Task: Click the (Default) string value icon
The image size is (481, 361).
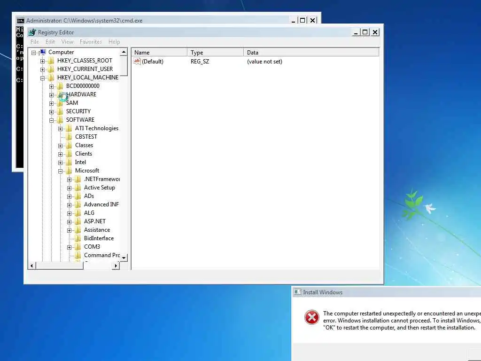Action: [137, 61]
